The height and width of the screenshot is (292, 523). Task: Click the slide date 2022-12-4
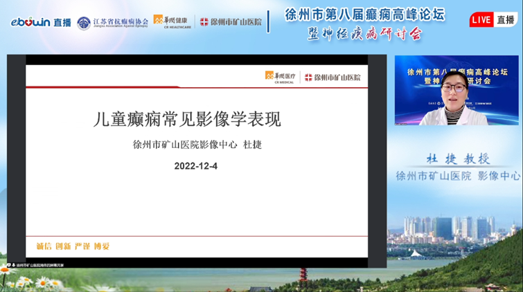coord(195,166)
